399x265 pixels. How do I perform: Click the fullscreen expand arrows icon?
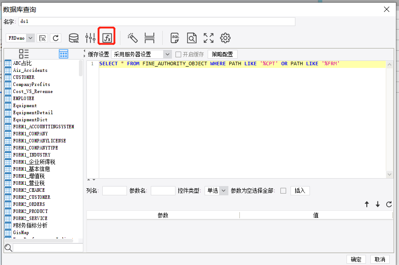(209, 38)
